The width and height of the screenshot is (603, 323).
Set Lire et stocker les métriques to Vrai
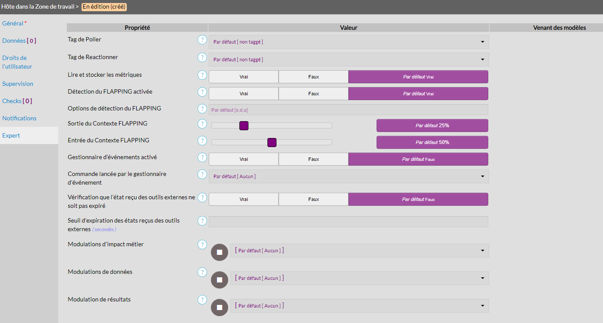point(244,77)
